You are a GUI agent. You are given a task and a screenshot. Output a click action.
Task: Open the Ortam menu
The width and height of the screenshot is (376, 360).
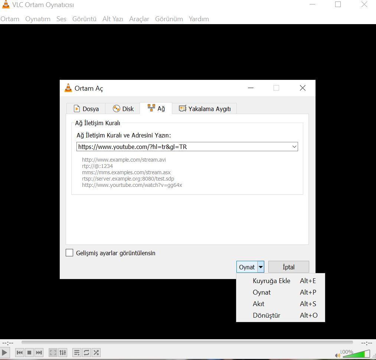[10, 19]
